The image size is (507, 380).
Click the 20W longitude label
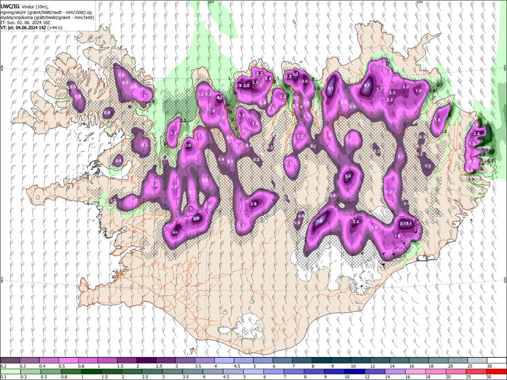[x=211, y=2]
